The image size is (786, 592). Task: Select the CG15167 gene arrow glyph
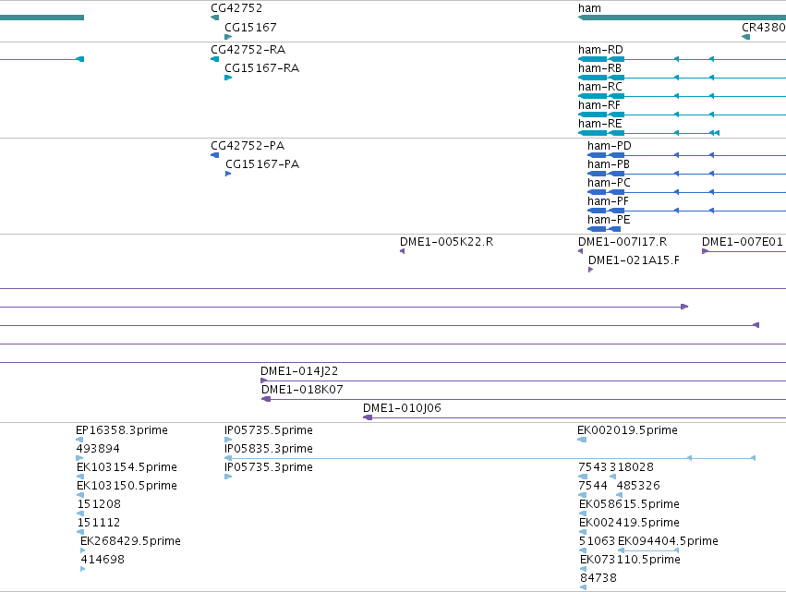(228, 37)
